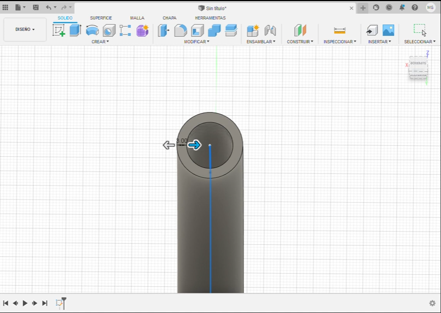Jump to timeline beginning
This screenshot has height=313, width=441.
pyautogui.click(x=5, y=303)
